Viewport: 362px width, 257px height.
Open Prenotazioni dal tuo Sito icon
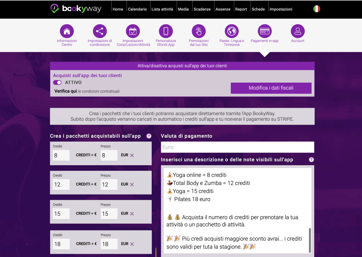(199, 31)
